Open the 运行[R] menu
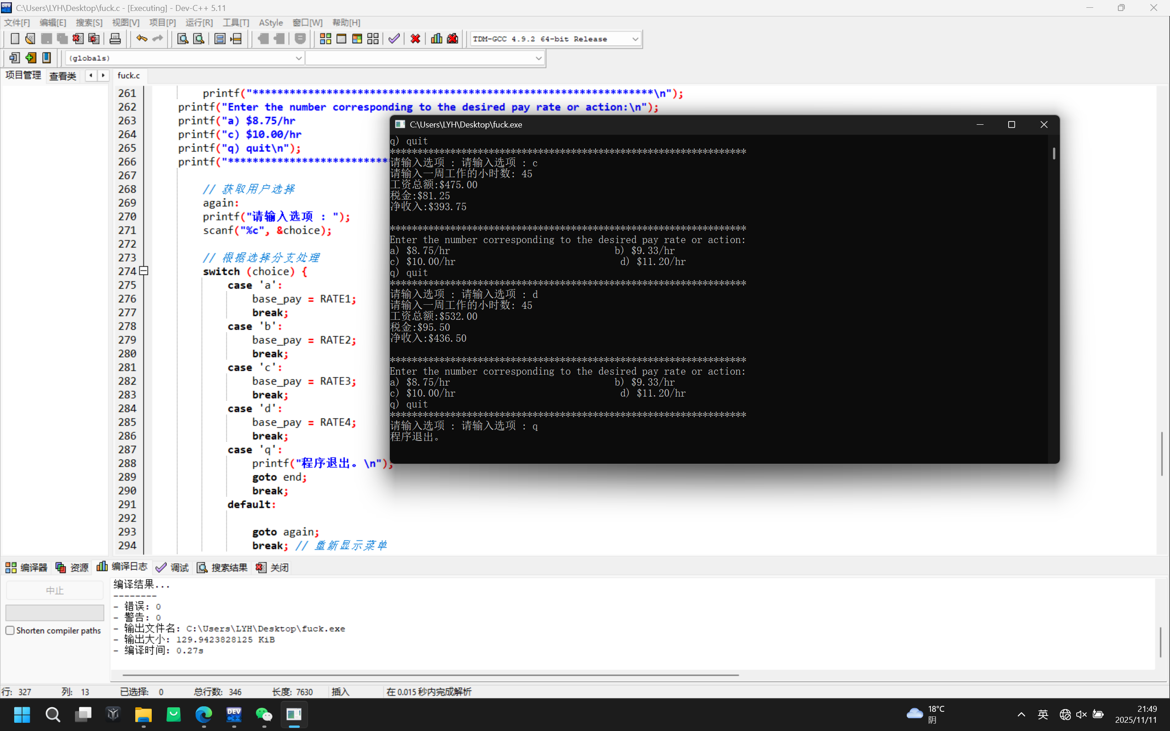 199,23
